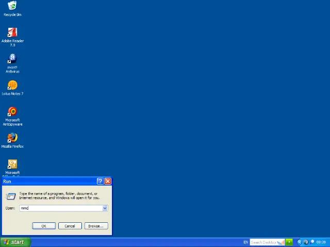Viewport: 330px width, 247px height.
Task: Select the Adobe Reader 7.0 shortcut
Action: tap(12, 33)
